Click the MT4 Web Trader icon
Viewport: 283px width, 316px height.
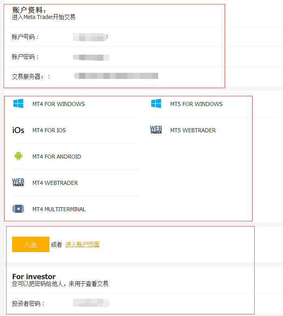click(x=18, y=182)
